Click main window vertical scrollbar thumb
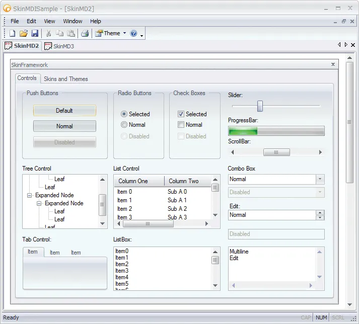This screenshot has width=359, height=324. [349, 122]
